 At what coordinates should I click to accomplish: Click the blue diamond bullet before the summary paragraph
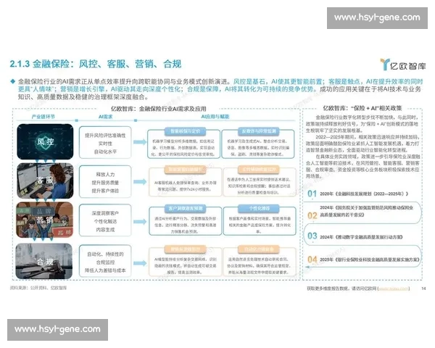coord(12,81)
